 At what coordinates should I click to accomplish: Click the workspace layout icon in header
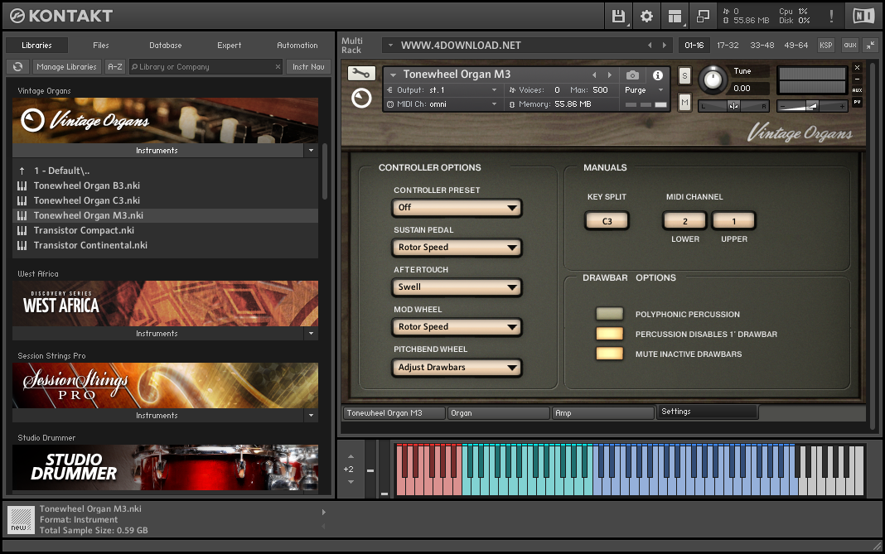click(x=675, y=16)
